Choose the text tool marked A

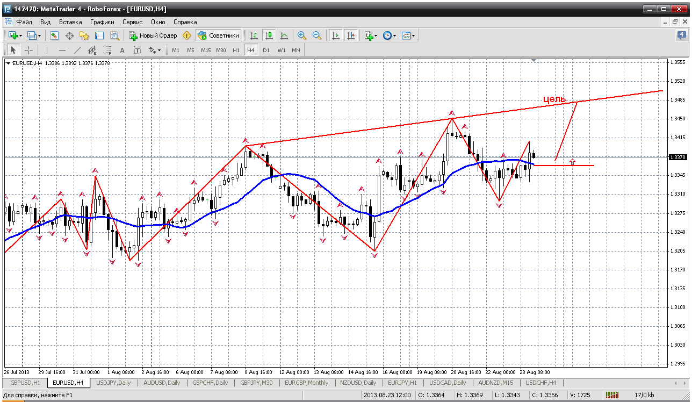[x=122, y=50]
